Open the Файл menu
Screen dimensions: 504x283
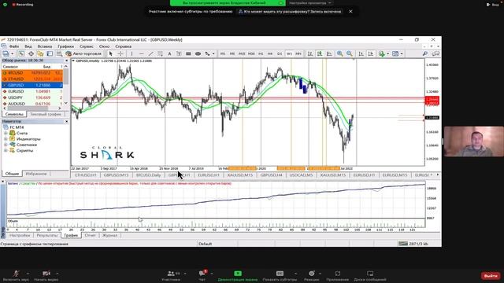14,46
